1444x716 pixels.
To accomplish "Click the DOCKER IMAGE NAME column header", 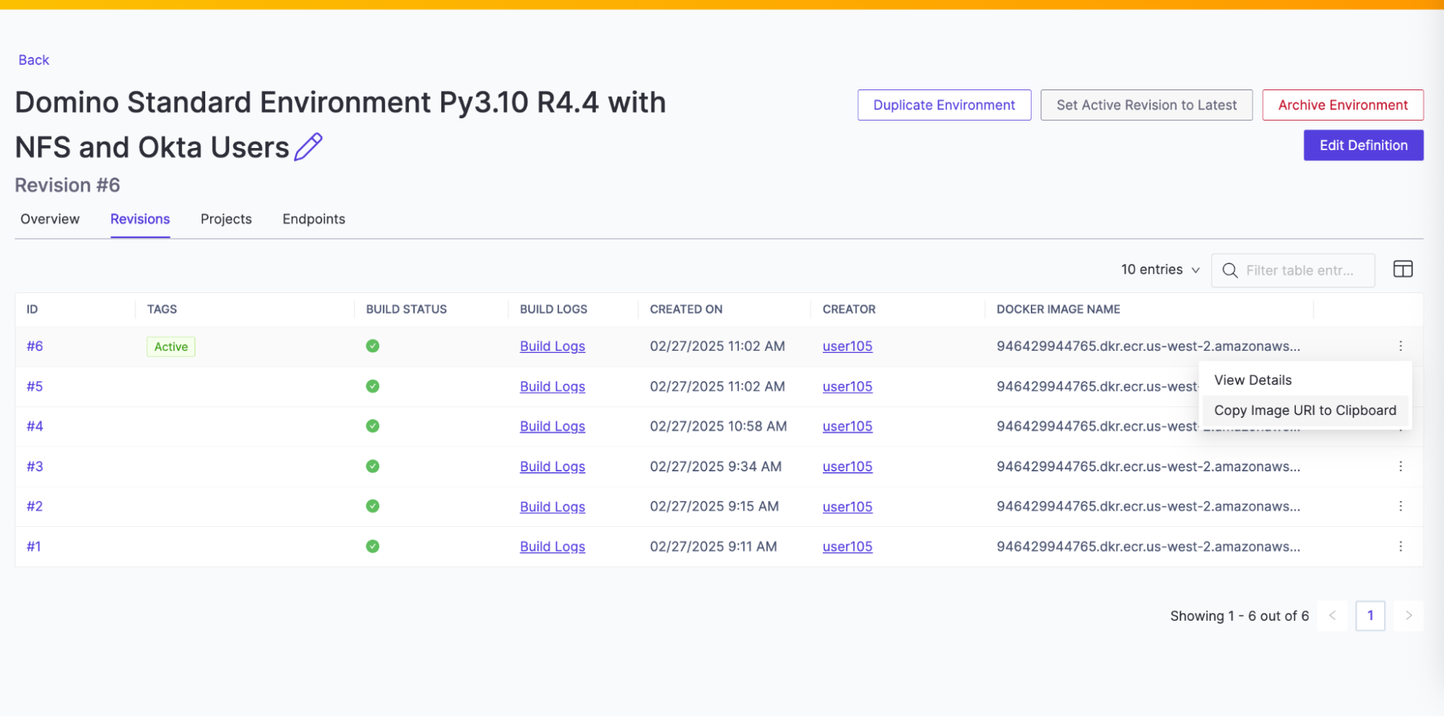I will pos(1058,309).
